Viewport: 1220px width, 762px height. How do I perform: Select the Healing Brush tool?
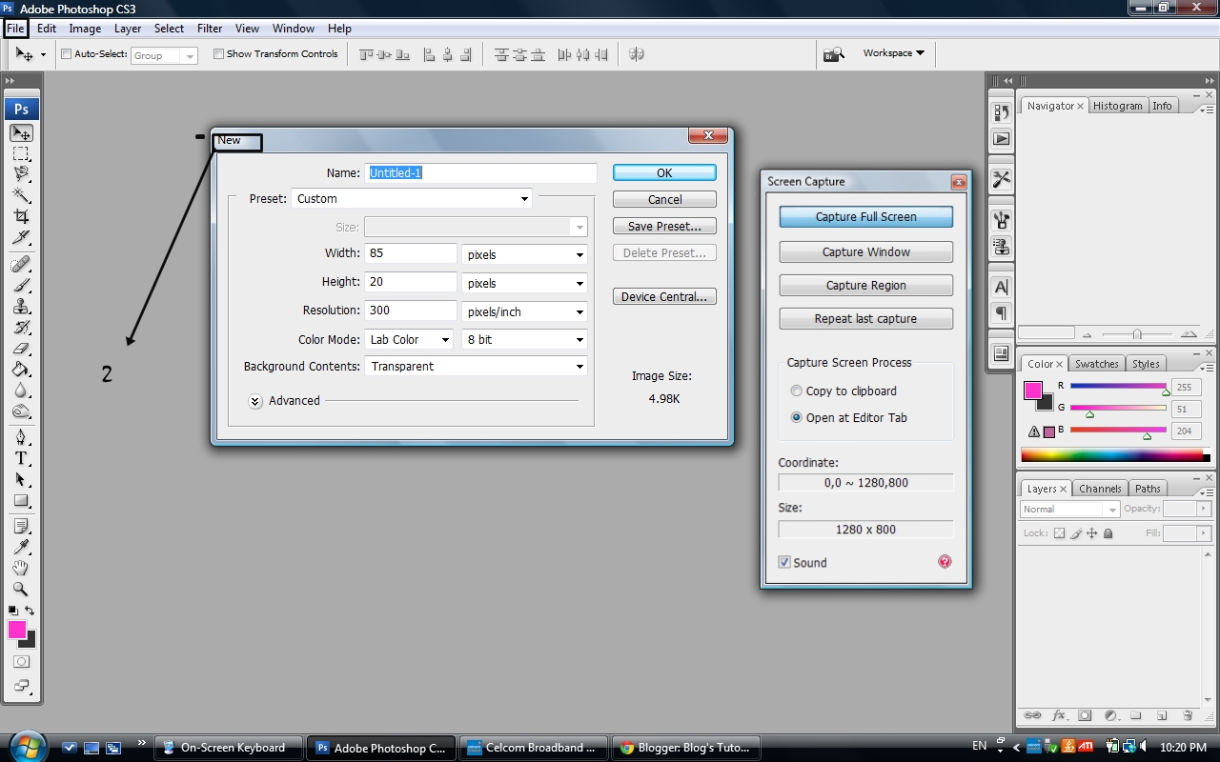(x=21, y=264)
